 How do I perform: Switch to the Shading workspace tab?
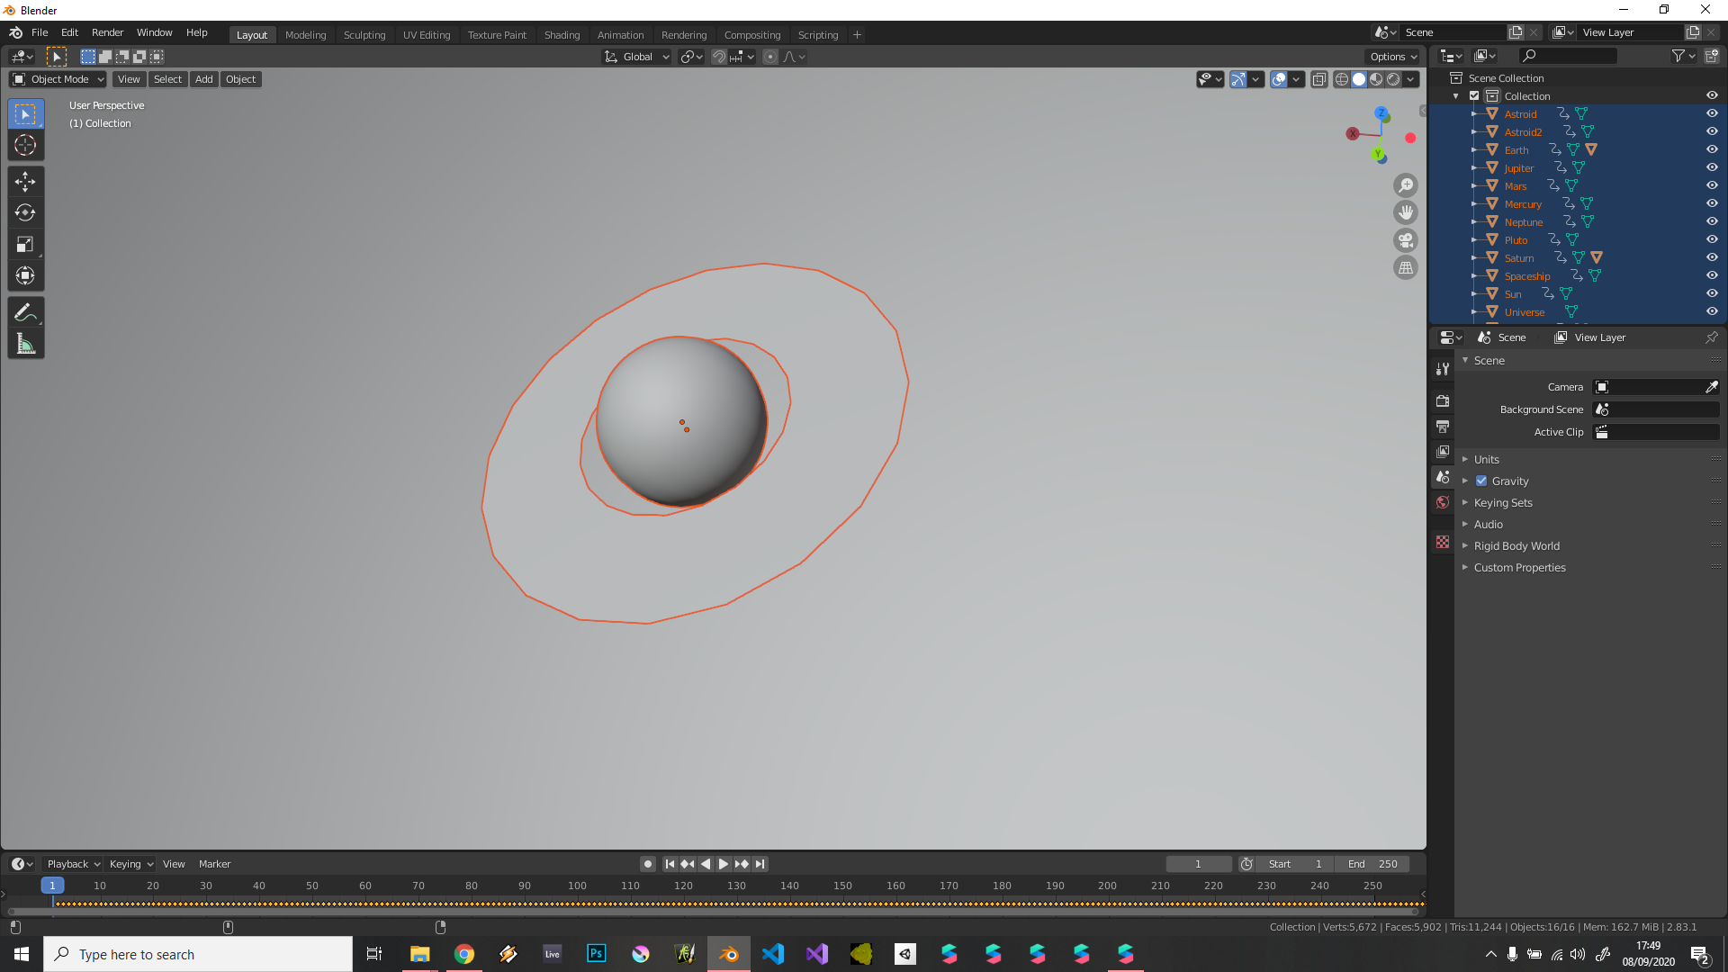(x=562, y=34)
